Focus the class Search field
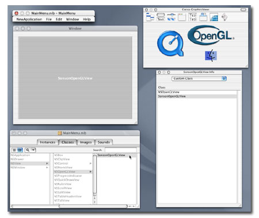 point(120,150)
